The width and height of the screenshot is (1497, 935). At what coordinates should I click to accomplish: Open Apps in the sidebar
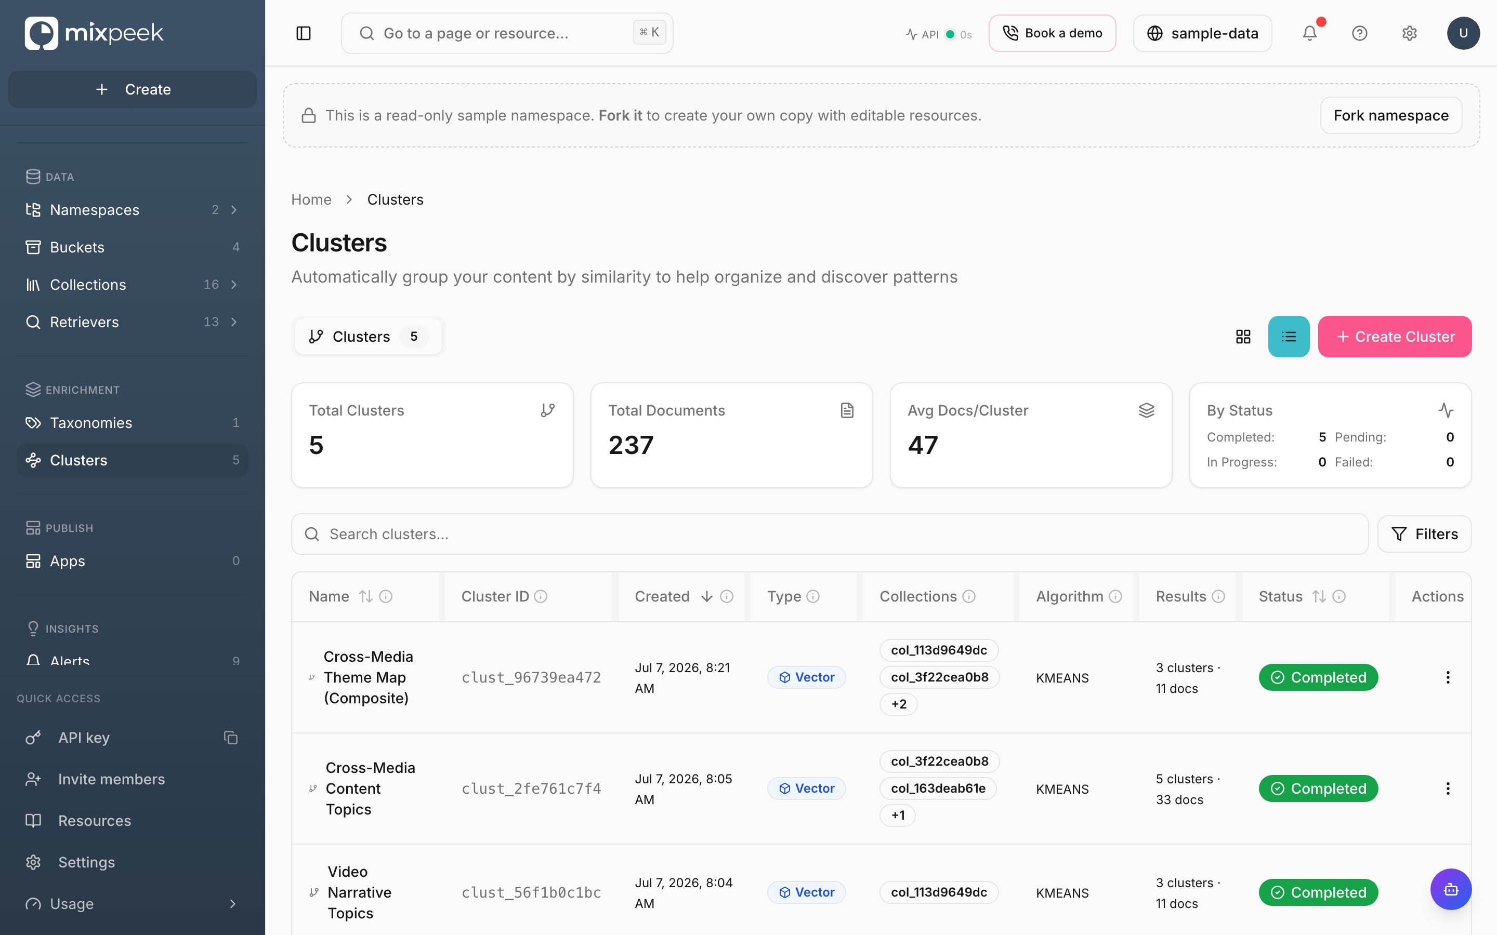pos(133,561)
